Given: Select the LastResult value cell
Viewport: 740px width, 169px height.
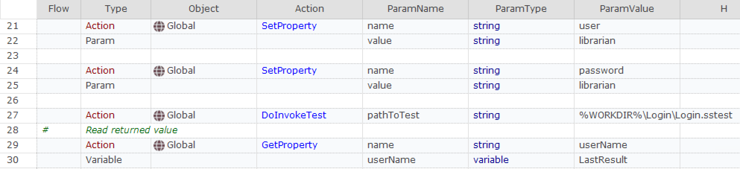Looking at the screenshot, I should point(603,160).
